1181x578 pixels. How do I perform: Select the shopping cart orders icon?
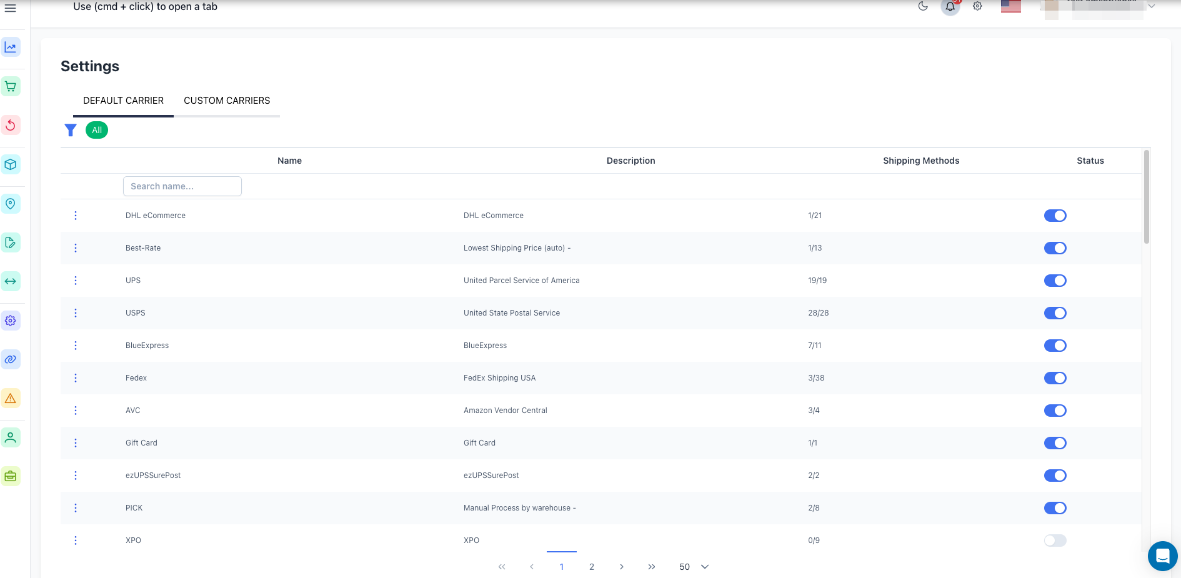[x=10, y=86]
